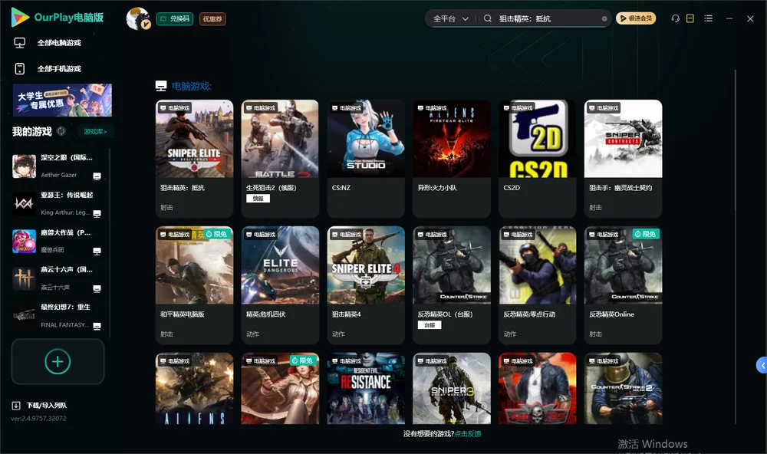Click the 俄服 tag on 生死狙击2
This screenshot has width=767, height=454.
point(258,199)
